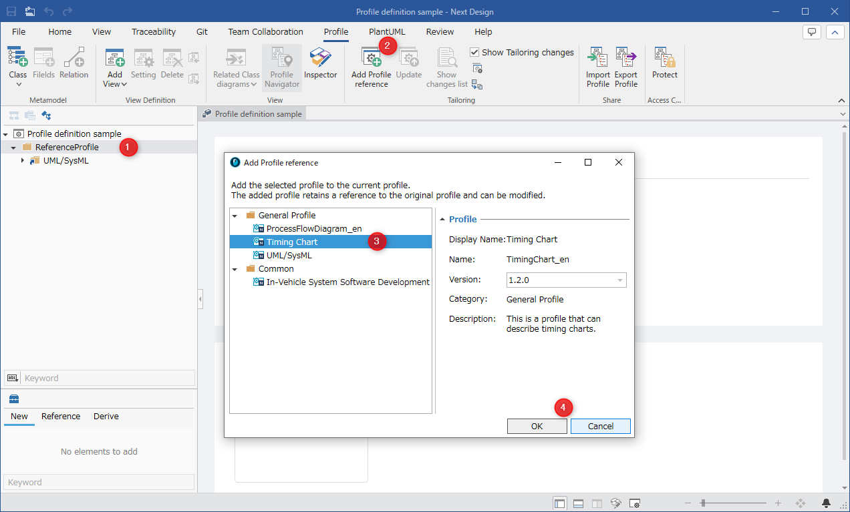The width and height of the screenshot is (850, 512).
Task: Collapse Profile definition sample root node
Action: coord(5,134)
